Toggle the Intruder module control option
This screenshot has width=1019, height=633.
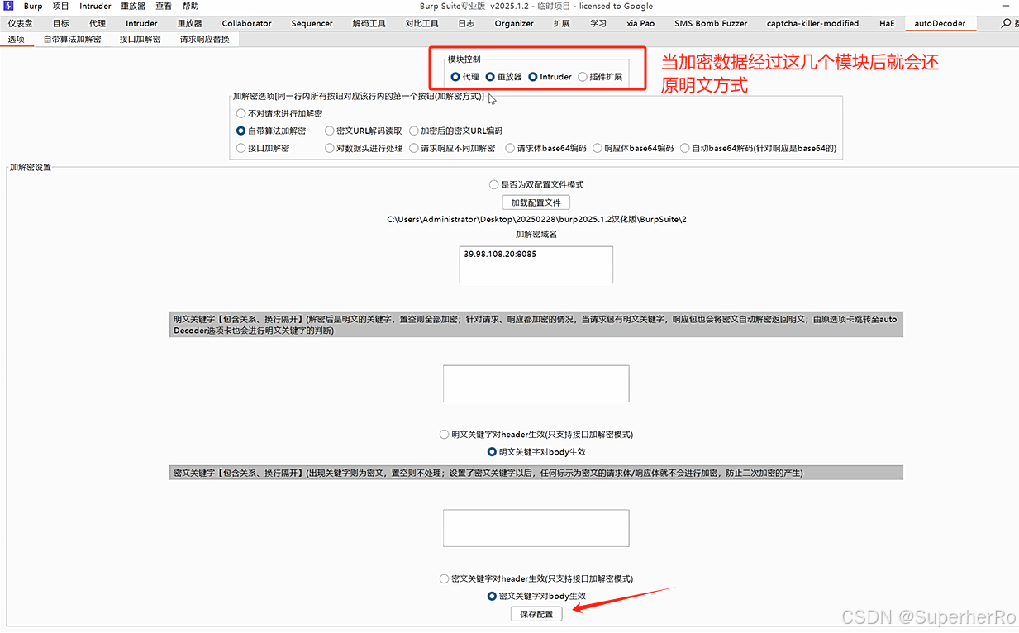pyautogui.click(x=550, y=77)
